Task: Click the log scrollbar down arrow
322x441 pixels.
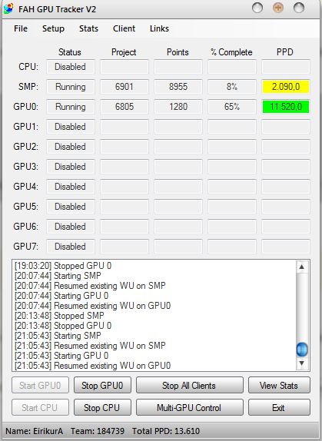Action: 302,363
